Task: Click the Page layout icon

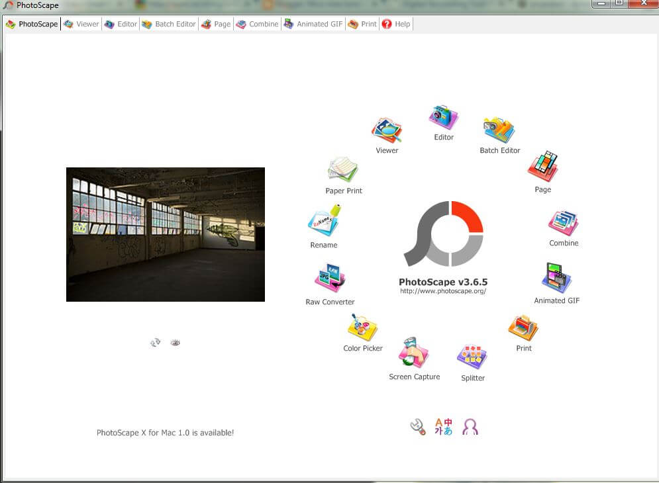Action: coord(542,167)
